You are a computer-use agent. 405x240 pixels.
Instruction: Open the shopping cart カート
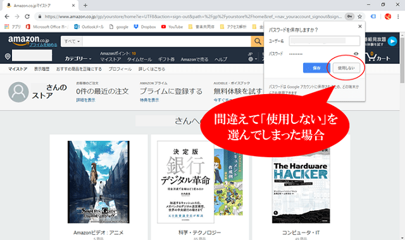click(378, 56)
